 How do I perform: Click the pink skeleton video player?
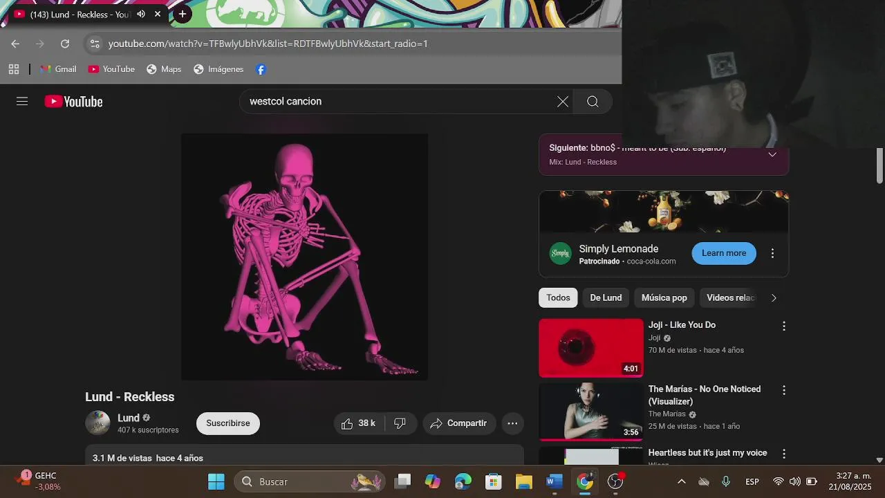pyautogui.click(x=304, y=257)
